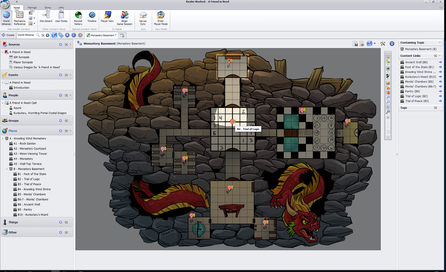Open the Reveal History view

[x=78, y=18]
